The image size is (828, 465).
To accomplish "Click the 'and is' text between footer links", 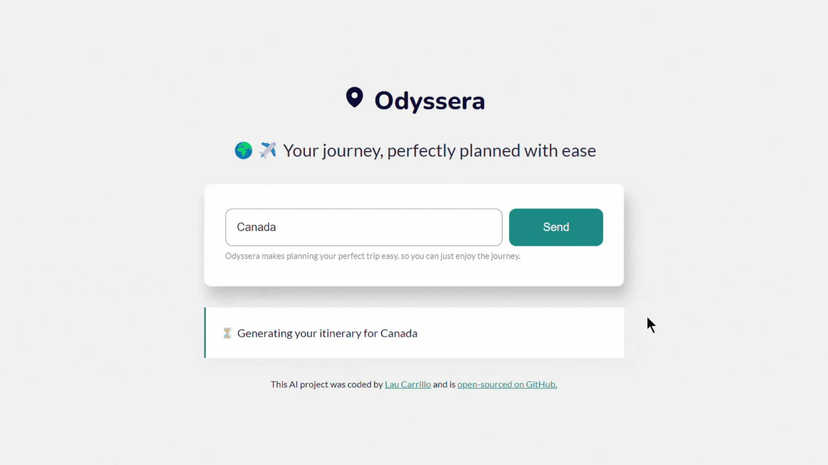I will point(444,384).
